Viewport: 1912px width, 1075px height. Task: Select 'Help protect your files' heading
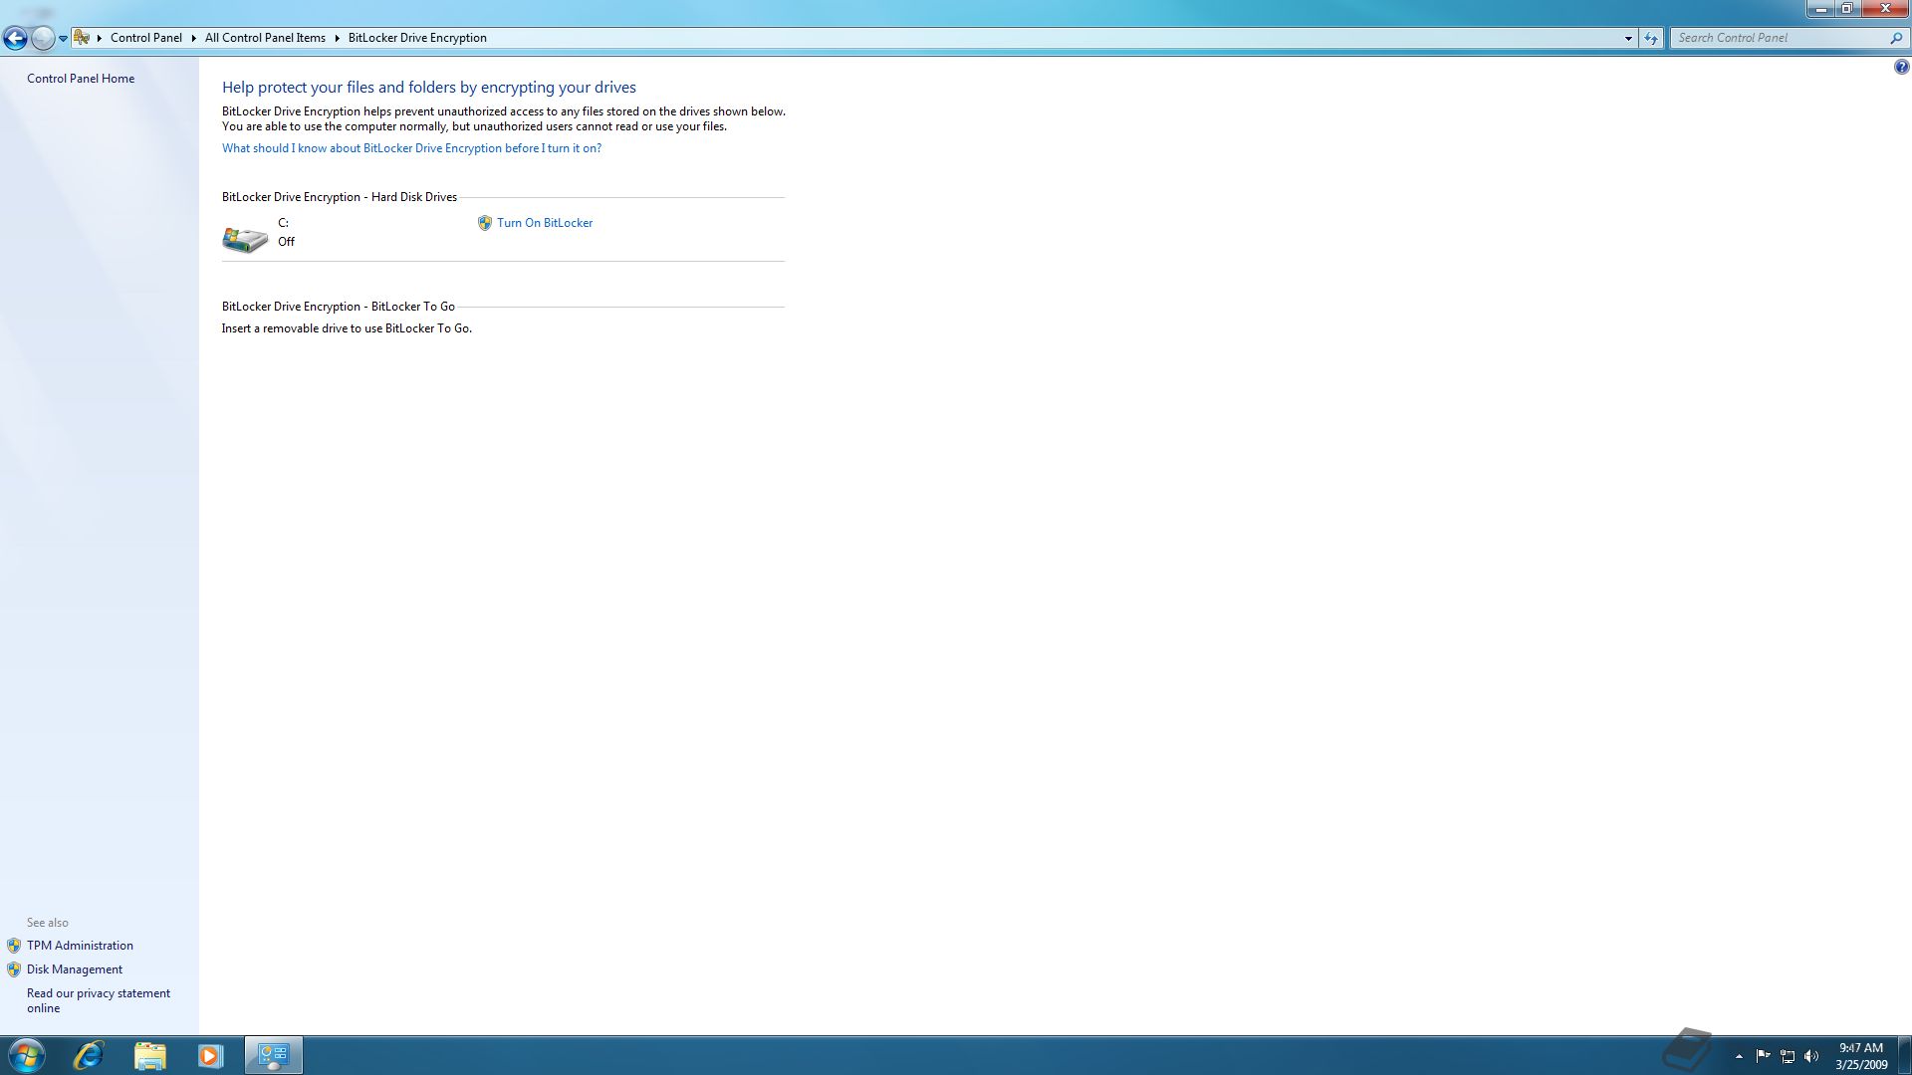[x=429, y=88]
